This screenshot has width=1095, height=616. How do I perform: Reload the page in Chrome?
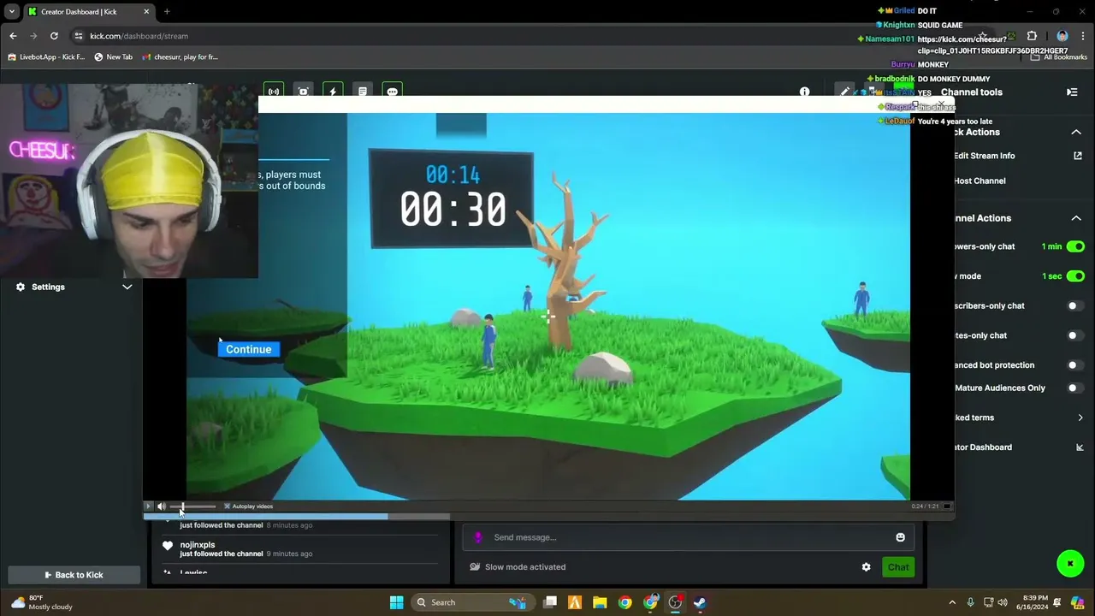(54, 36)
